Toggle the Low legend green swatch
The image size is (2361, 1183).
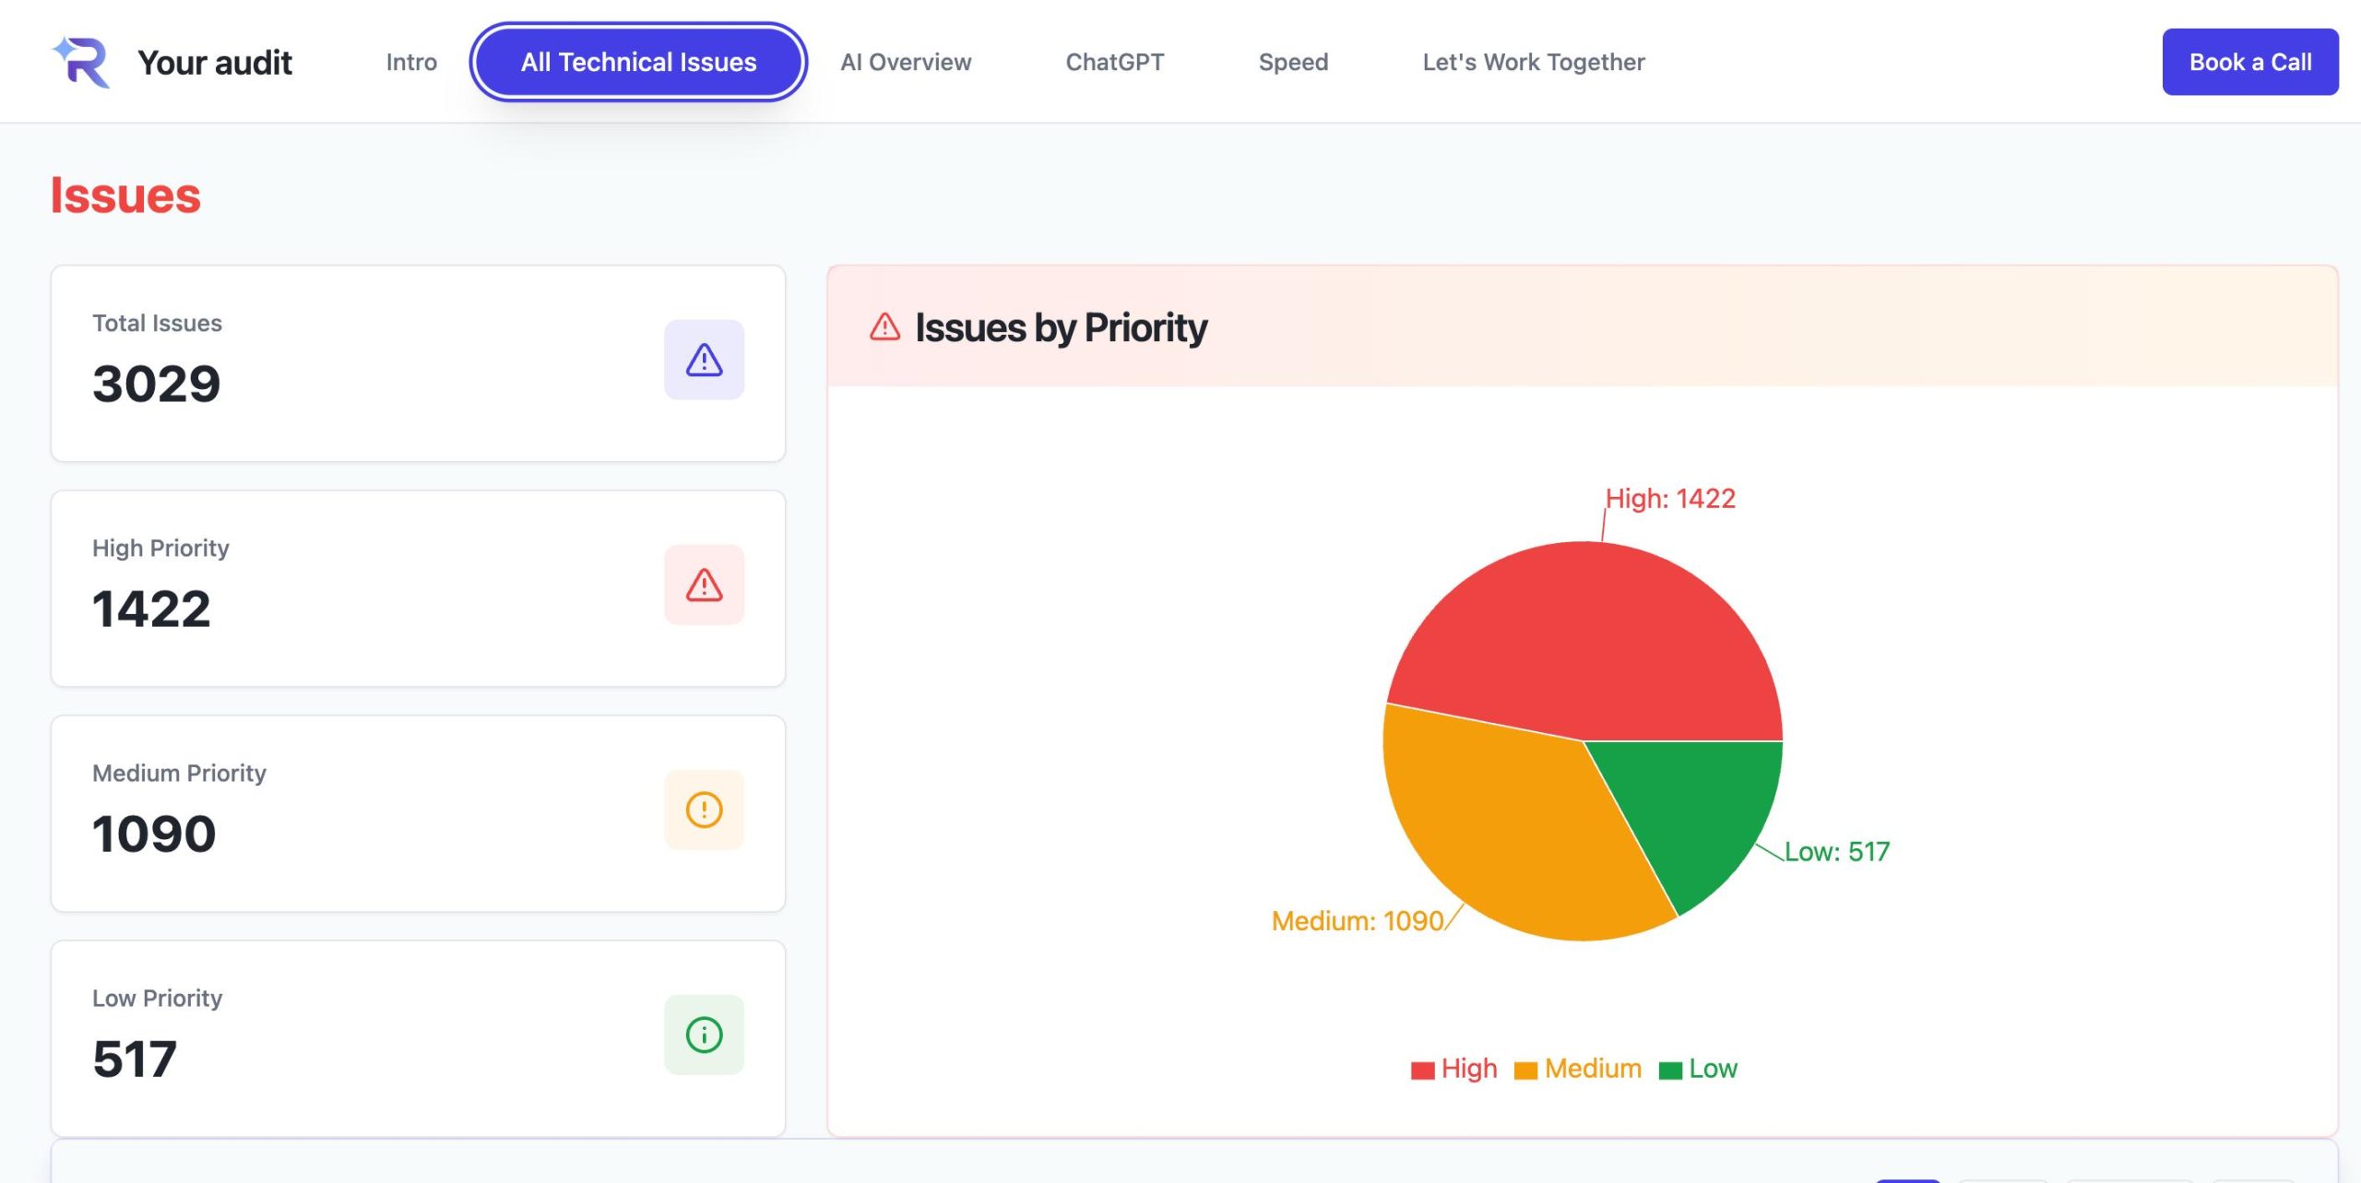coord(1669,1070)
